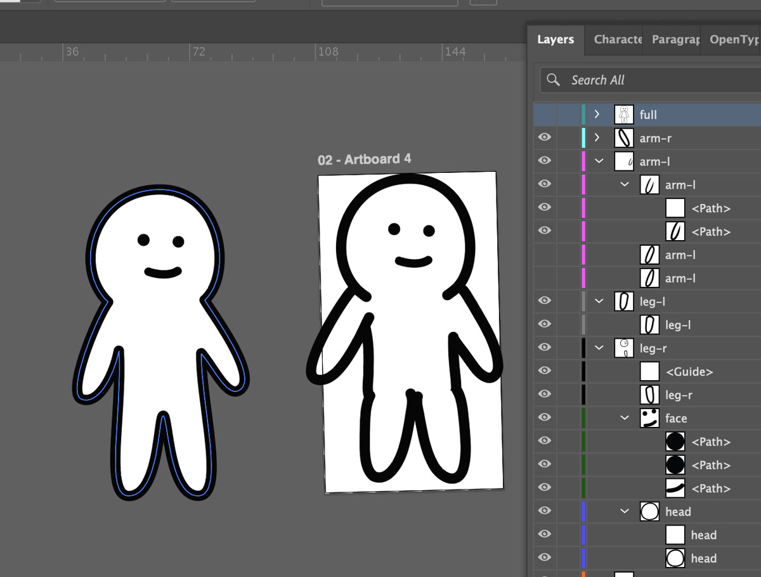The height and width of the screenshot is (577, 761).
Task: Hide the top-level leg-r layer
Action: coord(545,348)
